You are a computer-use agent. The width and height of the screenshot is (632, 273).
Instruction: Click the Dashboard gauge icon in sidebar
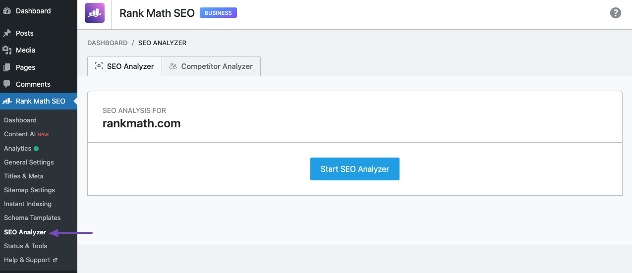pos(7,11)
